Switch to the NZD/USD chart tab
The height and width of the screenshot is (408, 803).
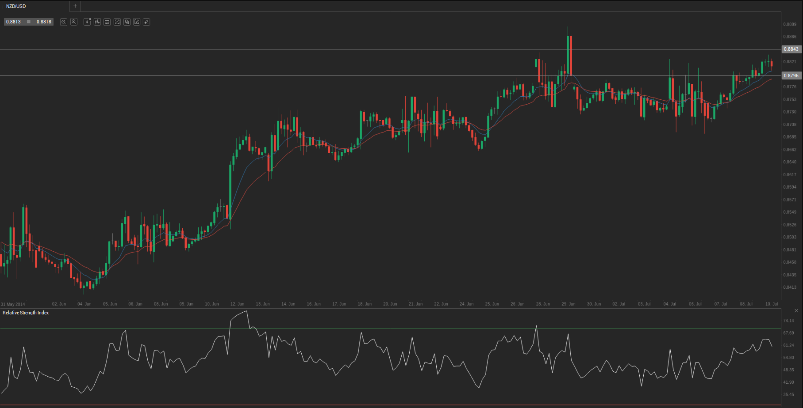[x=16, y=6]
